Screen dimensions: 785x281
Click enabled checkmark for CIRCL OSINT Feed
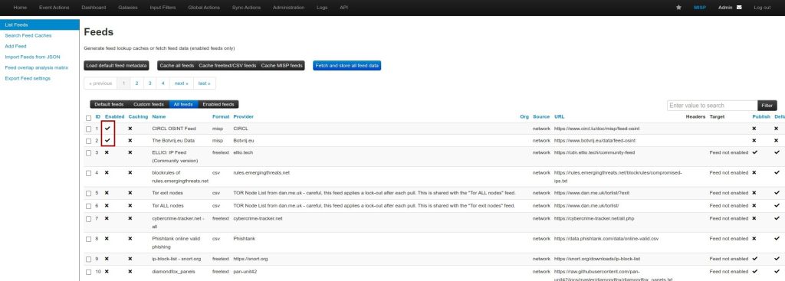click(107, 129)
